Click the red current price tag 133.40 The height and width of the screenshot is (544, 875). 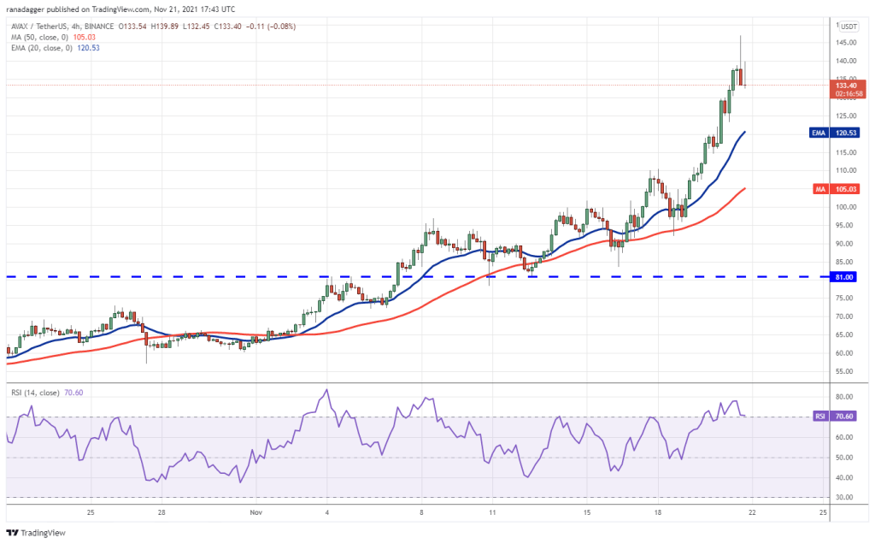click(847, 88)
